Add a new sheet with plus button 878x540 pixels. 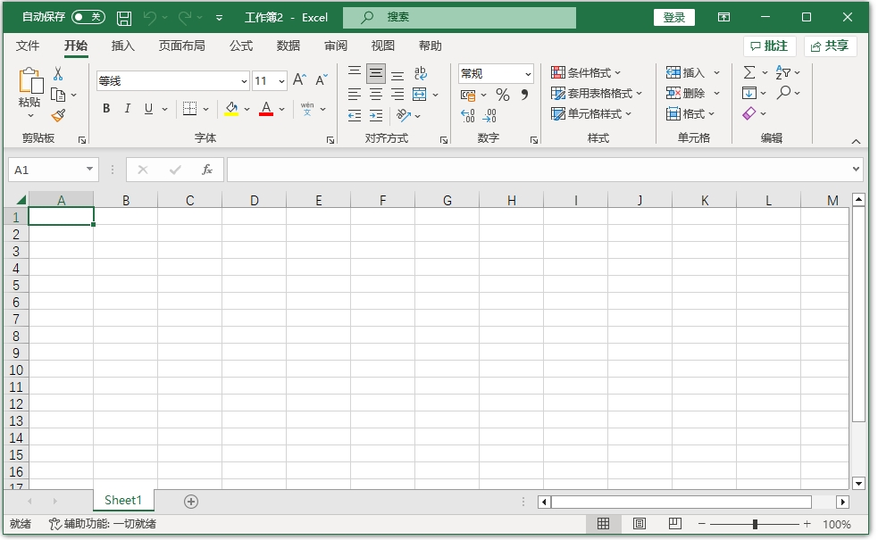pyautogui.click(x=191, y=502)
